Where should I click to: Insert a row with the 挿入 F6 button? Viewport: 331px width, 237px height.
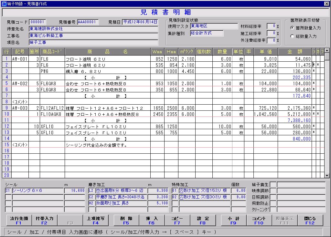152,220
